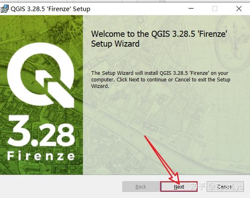Click the disabled Back button
This screenshot has width=250, height=198.
tap(141, 186)
